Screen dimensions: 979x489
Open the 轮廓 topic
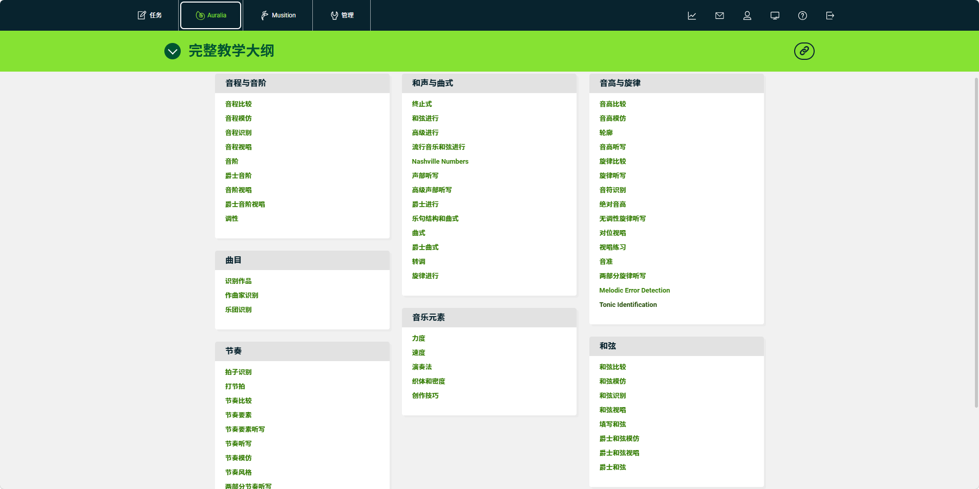(x=606, y=132)
